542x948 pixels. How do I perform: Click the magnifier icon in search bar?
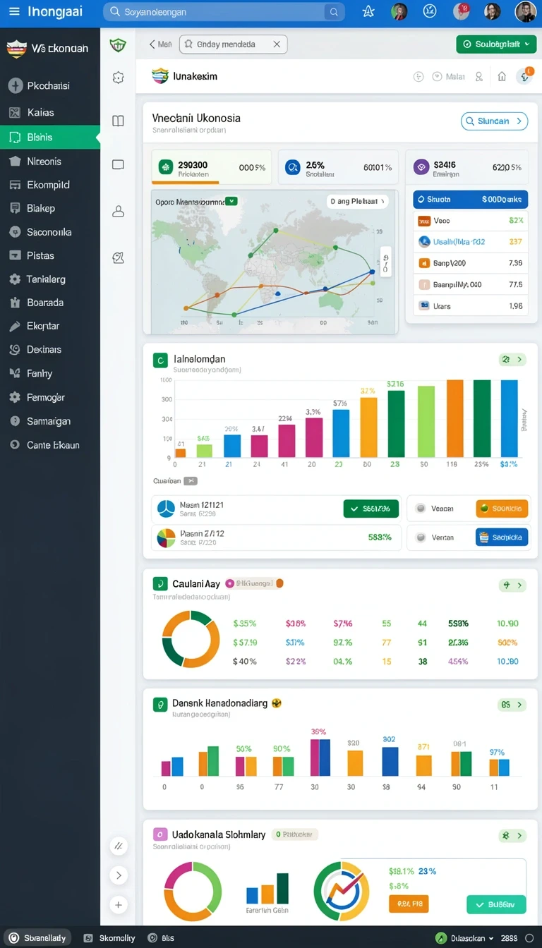(x=334, y=12)
